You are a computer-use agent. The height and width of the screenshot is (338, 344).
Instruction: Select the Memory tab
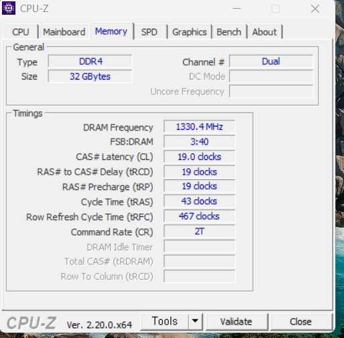click(111, 31)
